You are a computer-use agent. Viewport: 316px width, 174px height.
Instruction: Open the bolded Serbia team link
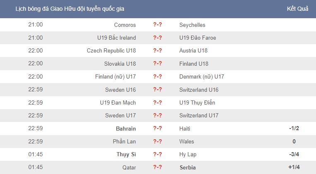[x=188, y=167]
